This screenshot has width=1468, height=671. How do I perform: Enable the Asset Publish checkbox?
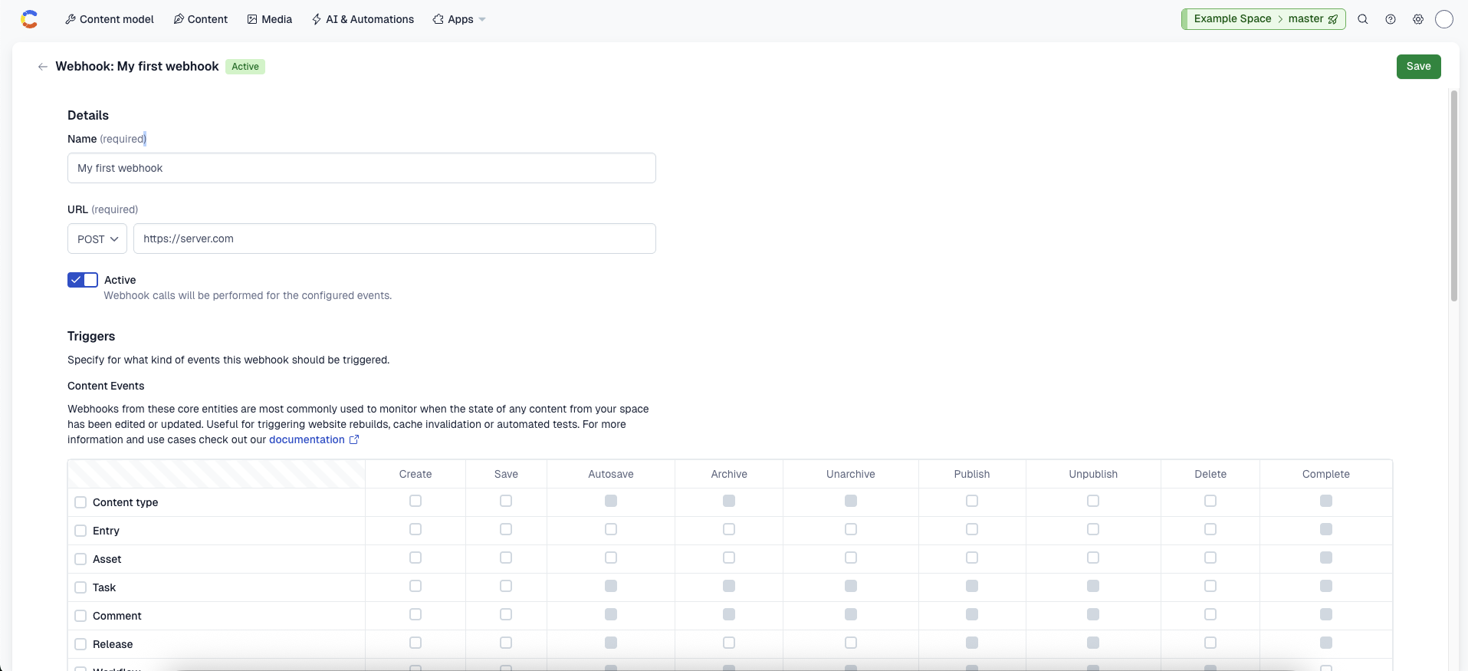coord(972,558)
